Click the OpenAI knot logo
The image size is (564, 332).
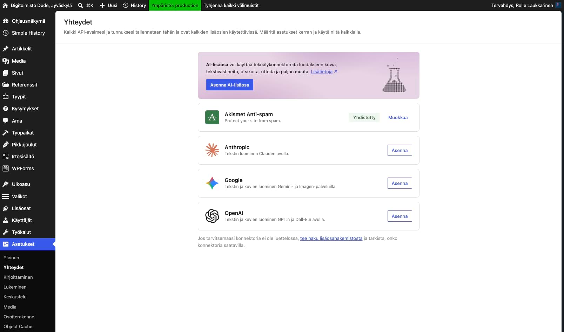click(212, 216)
